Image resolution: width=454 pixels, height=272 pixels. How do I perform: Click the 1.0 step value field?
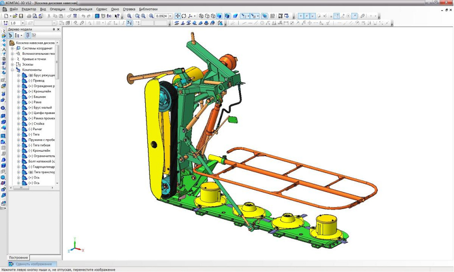tap(14, 23)
